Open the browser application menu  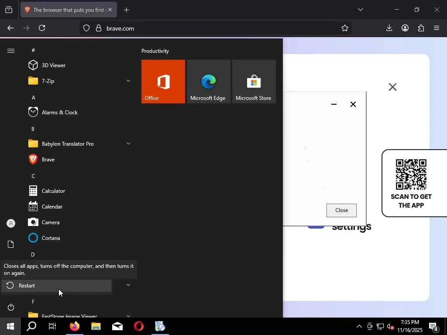tap(437, 28)
